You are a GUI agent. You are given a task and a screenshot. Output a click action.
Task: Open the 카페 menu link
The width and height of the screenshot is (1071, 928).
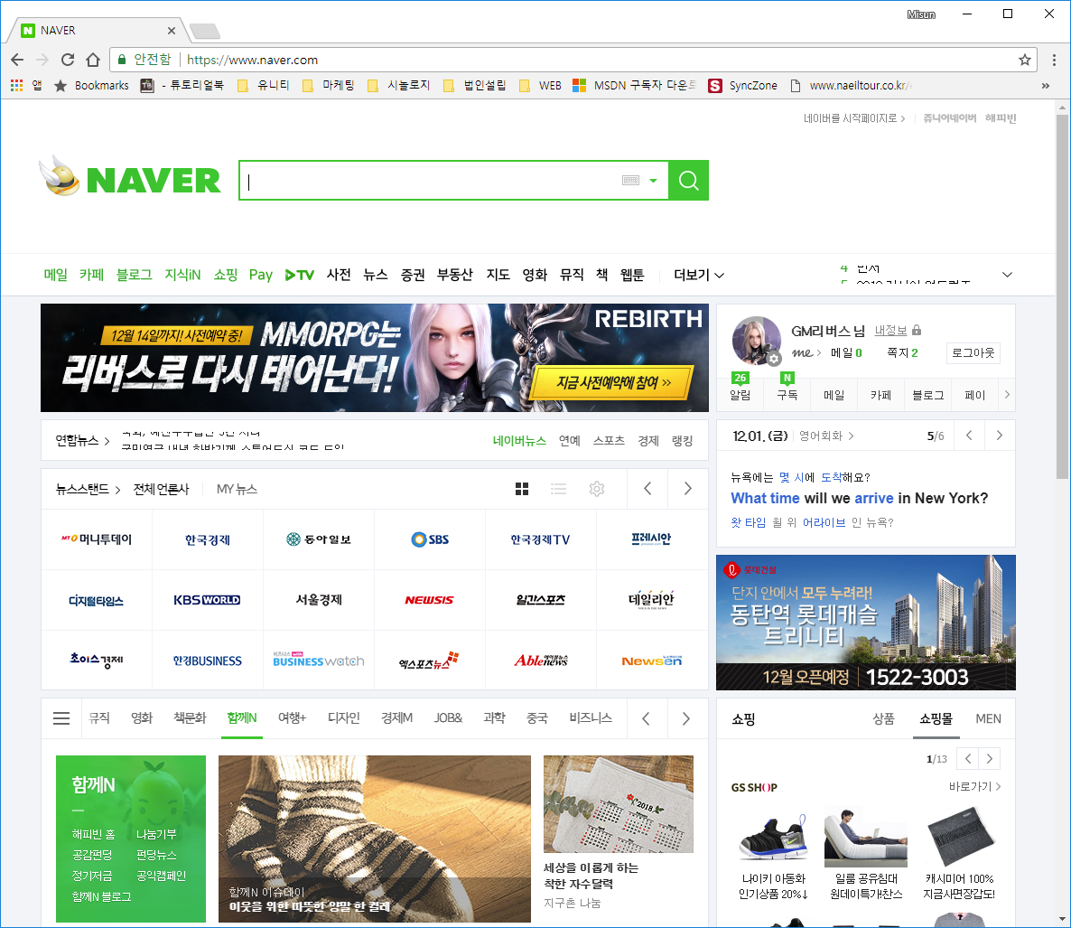tap(91, 275)
